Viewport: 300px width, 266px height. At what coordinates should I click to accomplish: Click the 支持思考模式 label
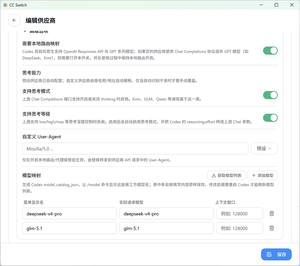pyautogui.click(x=36, y=91)
